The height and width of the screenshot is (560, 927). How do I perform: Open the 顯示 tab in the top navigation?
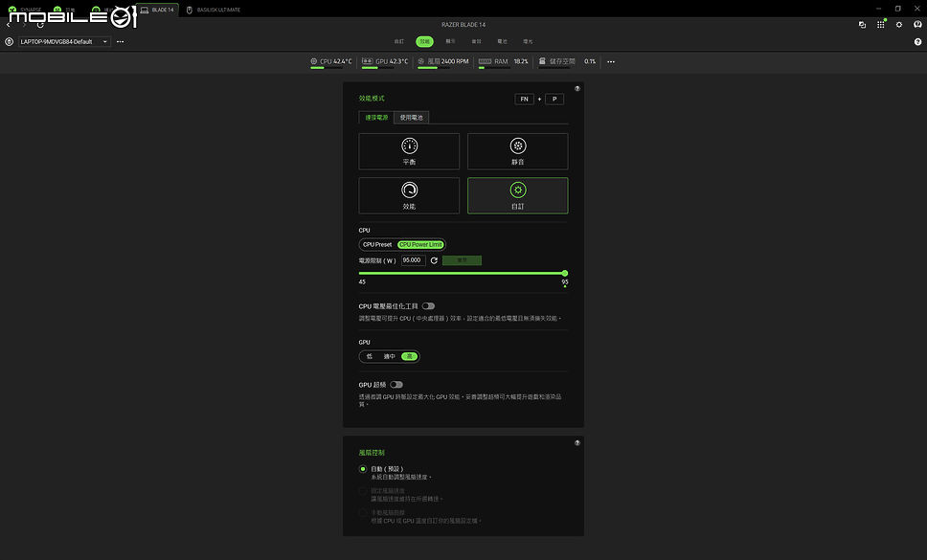[x=450, y=41]
